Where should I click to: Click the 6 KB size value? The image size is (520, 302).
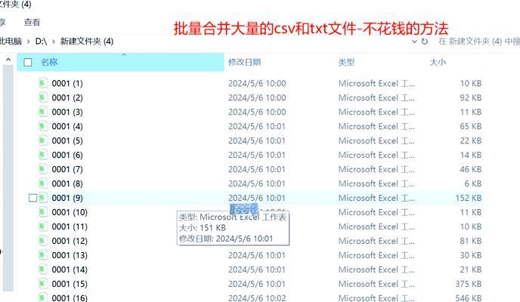[x=472, y=183]
